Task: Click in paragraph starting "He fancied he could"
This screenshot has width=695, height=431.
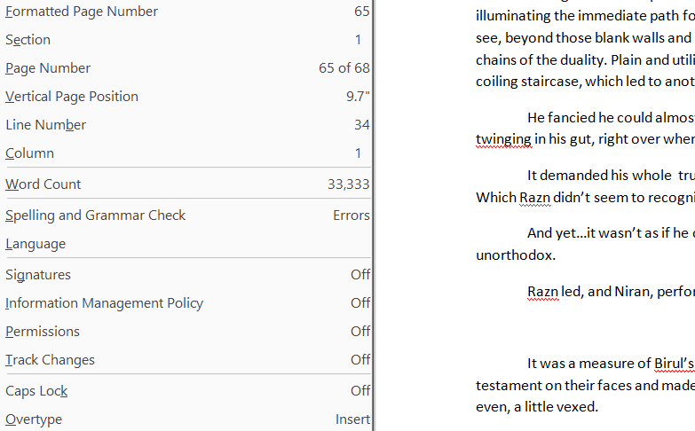Action: click(x=604, y=118)
